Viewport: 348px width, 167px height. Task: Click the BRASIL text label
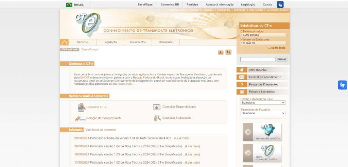[79, 5]
